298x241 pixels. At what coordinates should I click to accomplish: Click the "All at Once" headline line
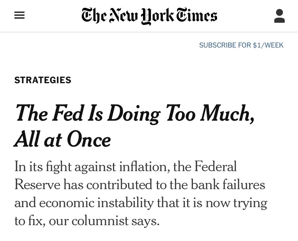63,140
